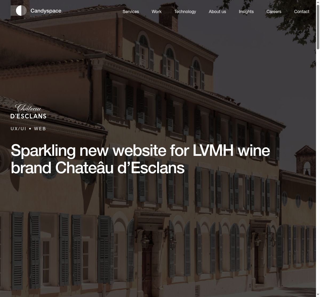Go to the Work page
This screenshot has width=320, height=297.
157,11
